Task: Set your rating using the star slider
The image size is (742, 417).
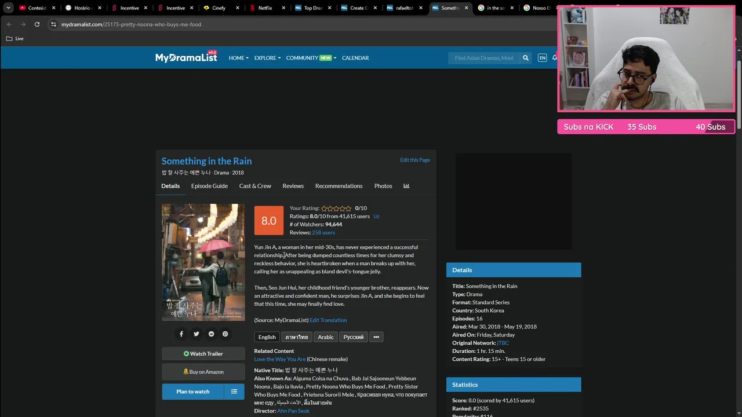Action: (x=336, y=208)
